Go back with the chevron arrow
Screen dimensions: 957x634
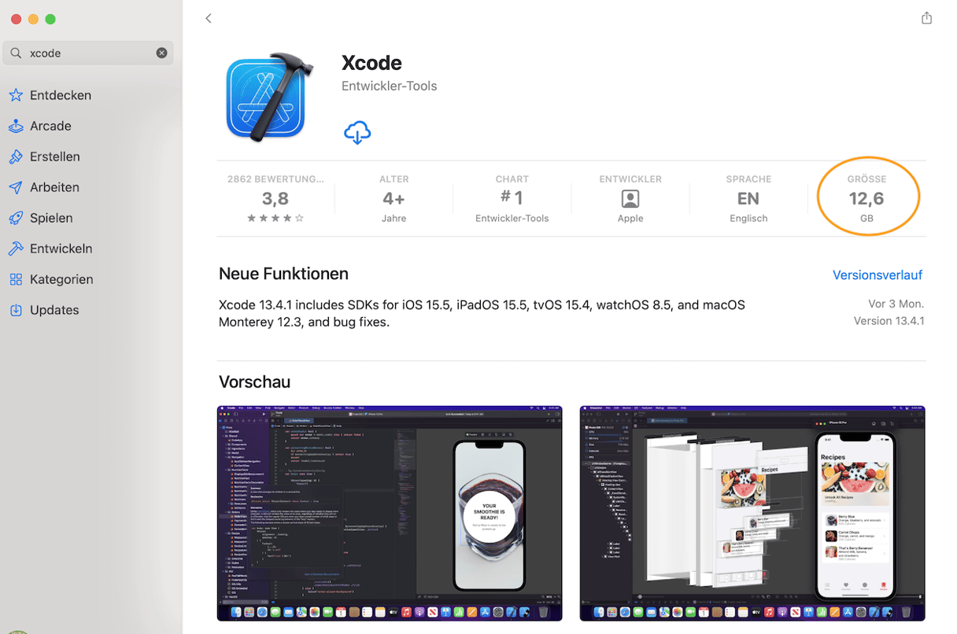click(x=209, y=18)
